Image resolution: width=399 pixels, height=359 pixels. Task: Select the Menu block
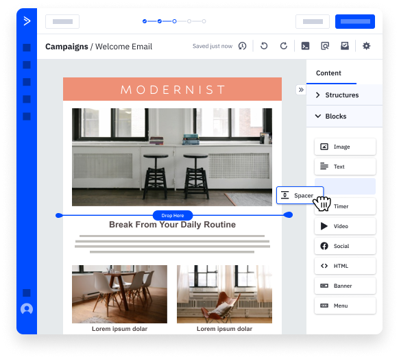(345, 306)
